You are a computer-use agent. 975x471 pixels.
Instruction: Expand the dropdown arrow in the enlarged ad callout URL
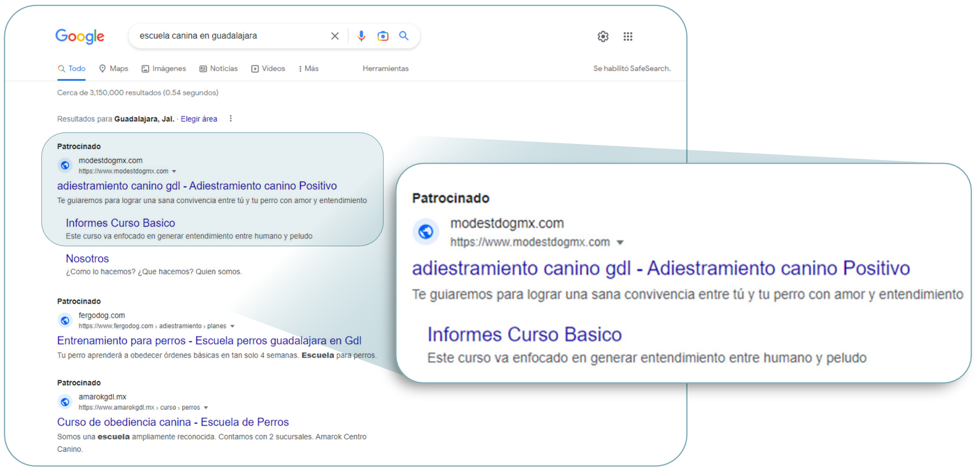tap(620, 243)
